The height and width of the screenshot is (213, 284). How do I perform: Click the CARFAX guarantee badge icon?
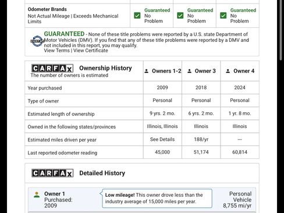tap(37, 41)
